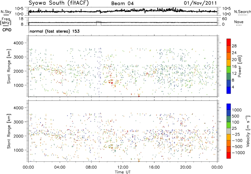
Task: Select the "2000" tick on the power panel
Action: pyautogui.click(x=18, y=71)
